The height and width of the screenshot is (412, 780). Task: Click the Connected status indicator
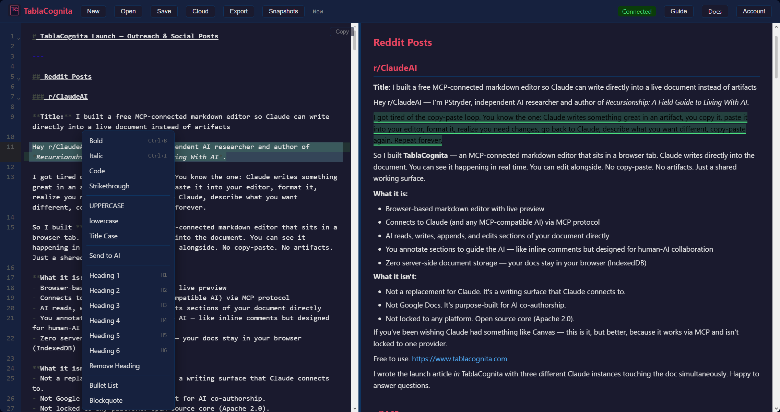click(636, 11)
